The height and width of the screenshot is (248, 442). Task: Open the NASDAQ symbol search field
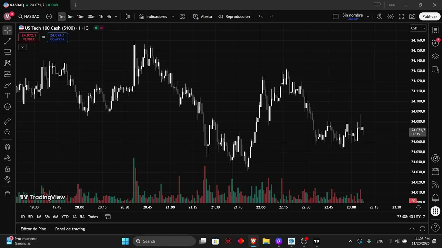29,17
